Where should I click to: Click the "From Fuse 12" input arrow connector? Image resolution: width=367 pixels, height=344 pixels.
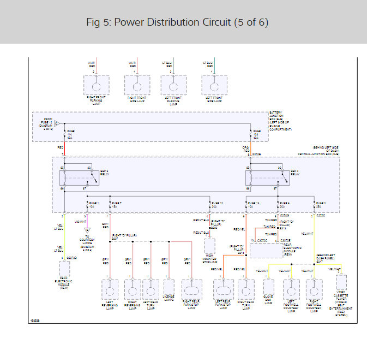(x=57, y=123)
